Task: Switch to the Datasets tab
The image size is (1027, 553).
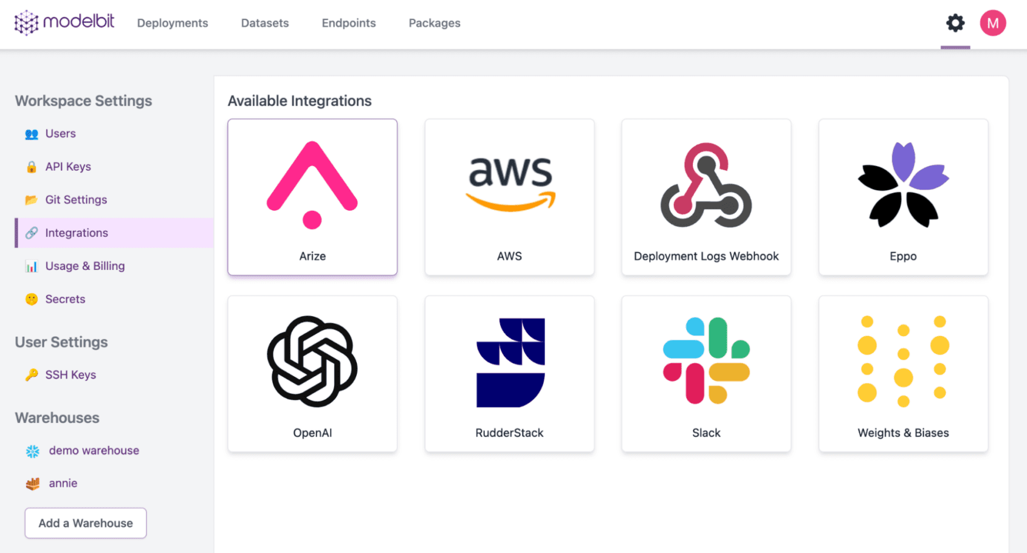Action: (x=265, y=23)
